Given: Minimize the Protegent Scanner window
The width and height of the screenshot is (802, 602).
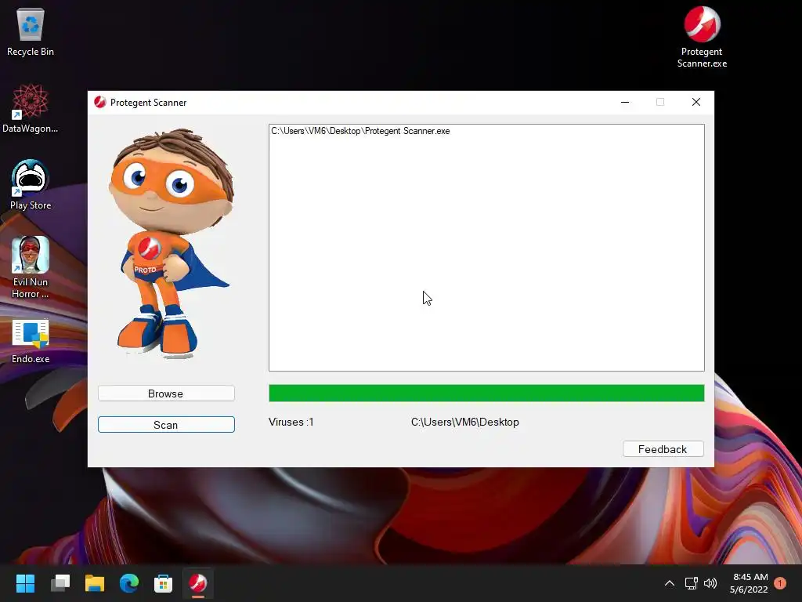Looking at the screenshot, I should click(625, 103).
